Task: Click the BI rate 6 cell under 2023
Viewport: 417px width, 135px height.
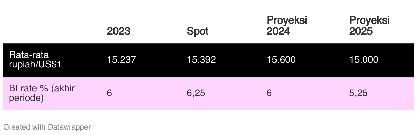Action: (x=109, y=93)
